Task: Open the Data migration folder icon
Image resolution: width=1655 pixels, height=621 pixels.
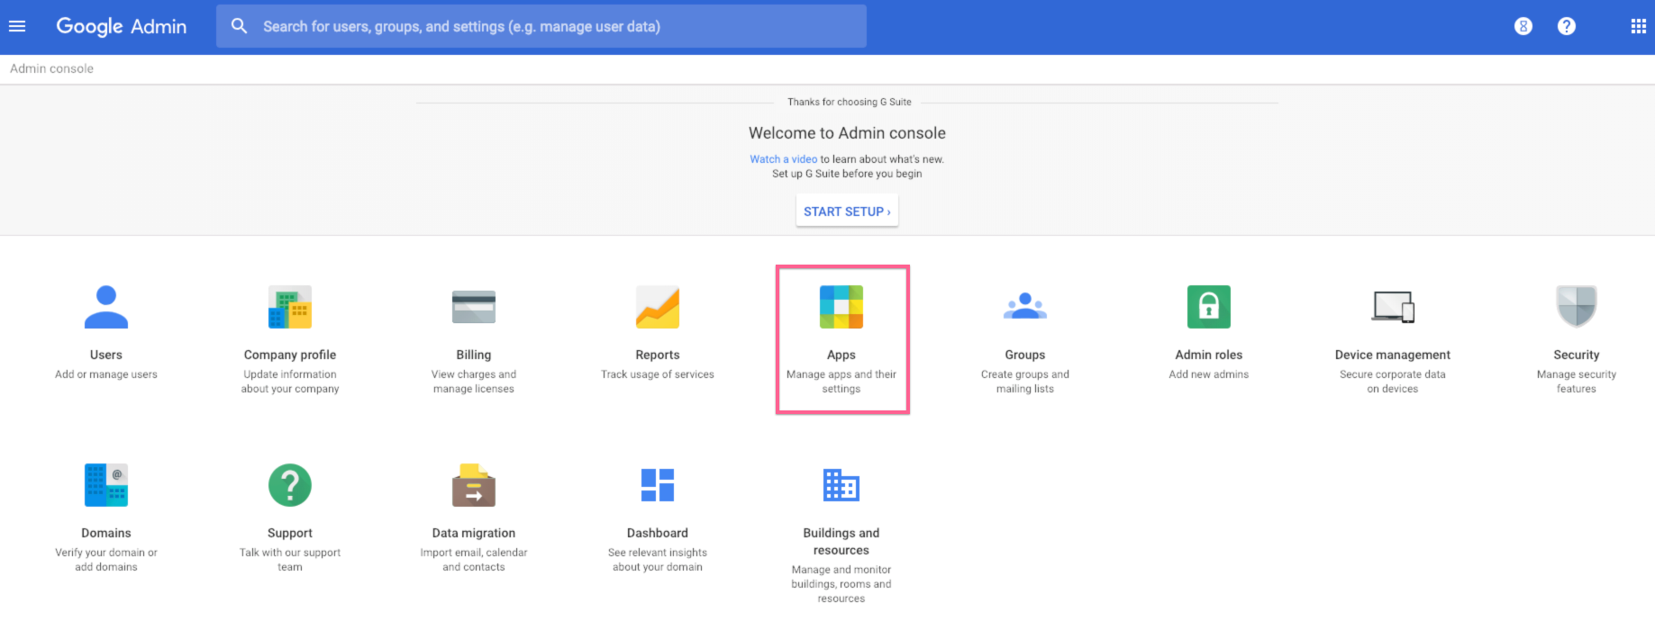Action: coord(474,485)
